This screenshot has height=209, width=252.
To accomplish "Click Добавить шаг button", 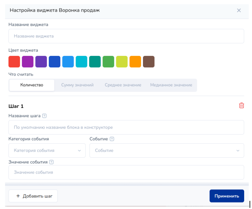I will pos(33,196).
